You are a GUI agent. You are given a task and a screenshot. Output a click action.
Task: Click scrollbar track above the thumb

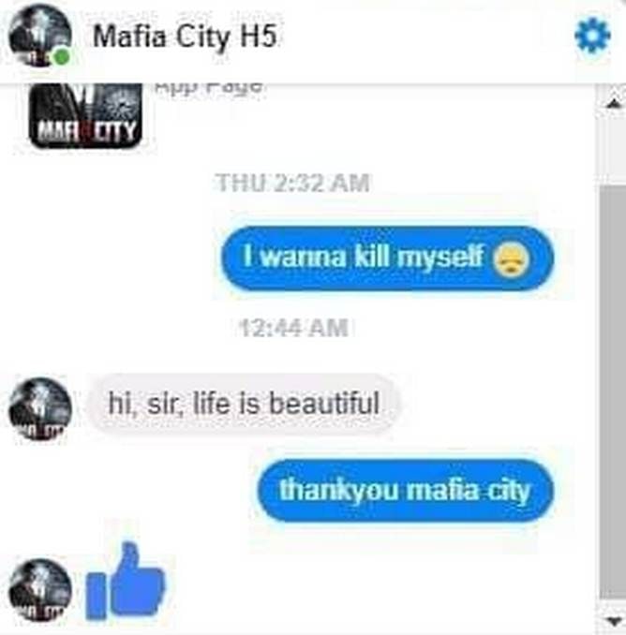tap(613, 149)
